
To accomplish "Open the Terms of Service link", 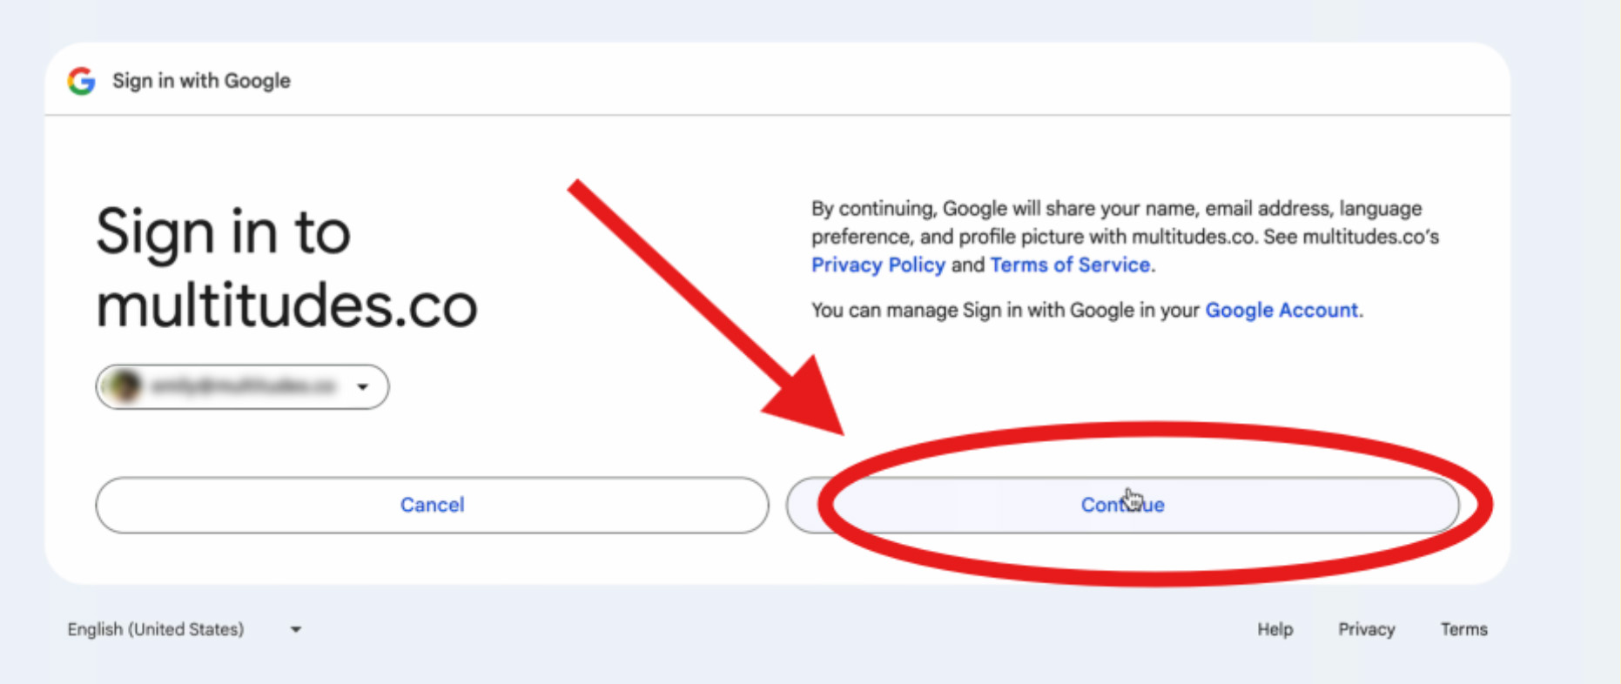I will 1070,265.
